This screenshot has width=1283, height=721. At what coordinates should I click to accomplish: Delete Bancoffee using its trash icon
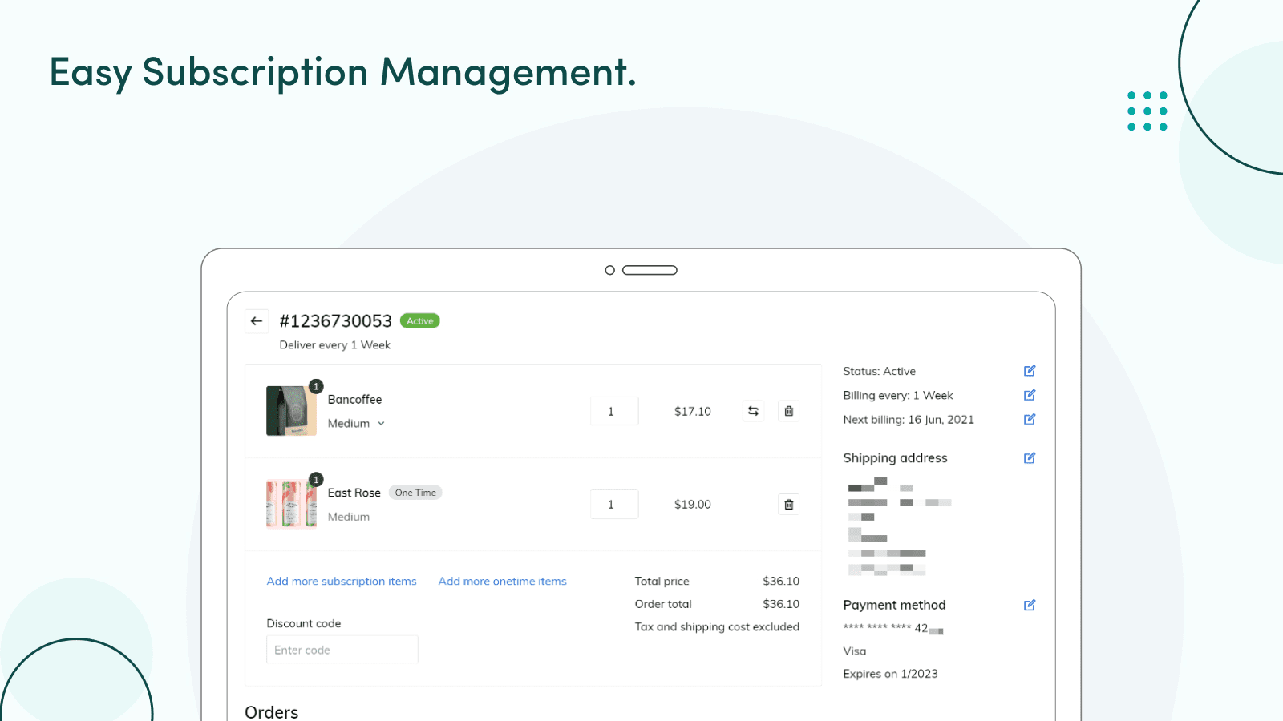pos(788,410)
